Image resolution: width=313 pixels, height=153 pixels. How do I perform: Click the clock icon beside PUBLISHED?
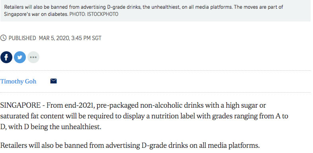(x=4, y=38)
